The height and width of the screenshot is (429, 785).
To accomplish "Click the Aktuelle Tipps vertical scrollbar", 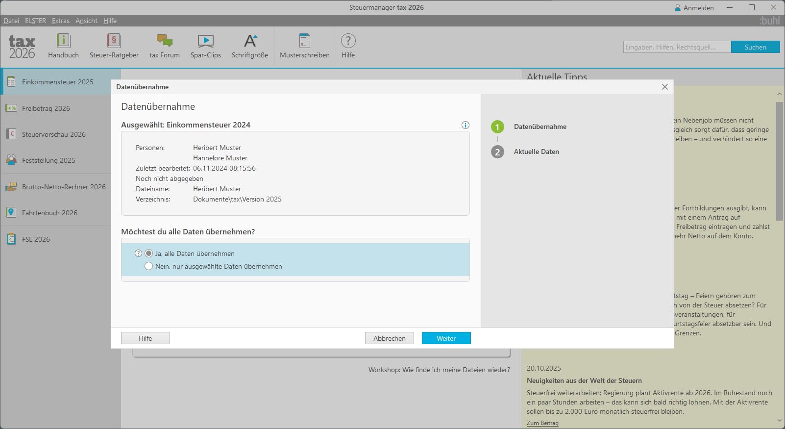I will (779, 162).
